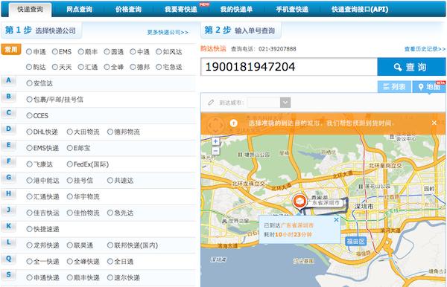This screenshot has height=287, width=447.
Task: Open the 快递查询 tab
Action: (x=31, y=10)
